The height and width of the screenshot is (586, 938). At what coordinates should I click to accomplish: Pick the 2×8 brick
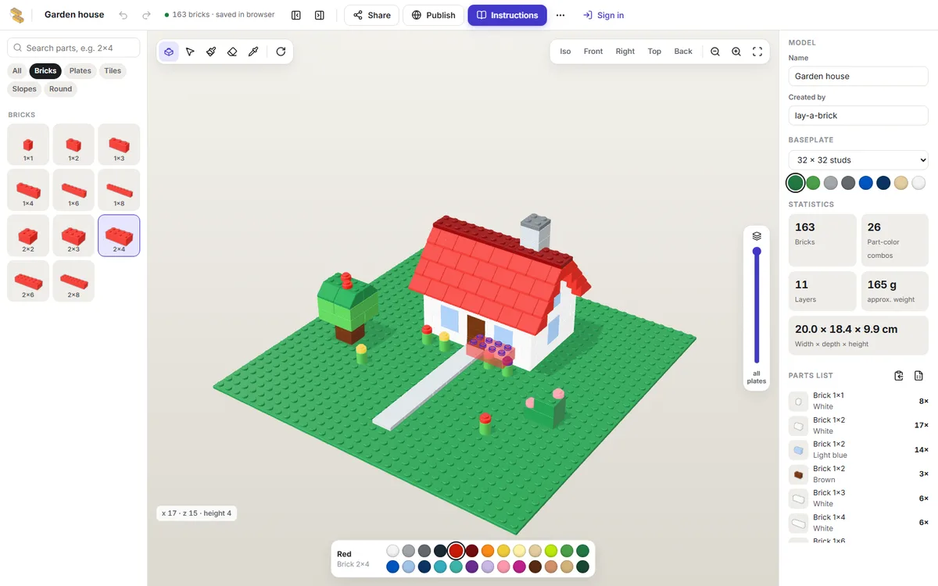click(x=73, y=280)
